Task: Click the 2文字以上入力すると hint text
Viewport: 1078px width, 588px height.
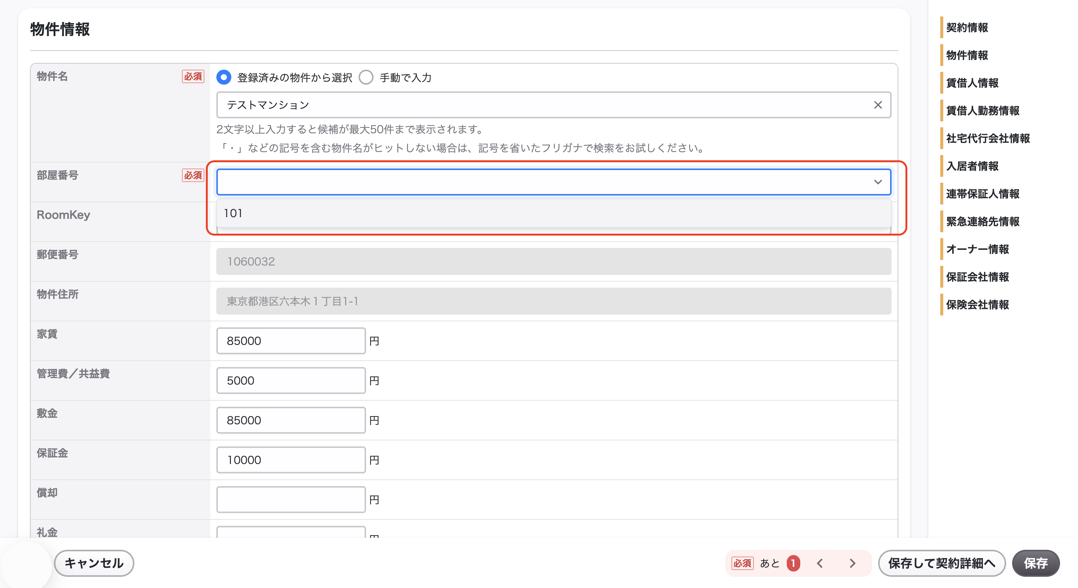Action: click(350, 130)
